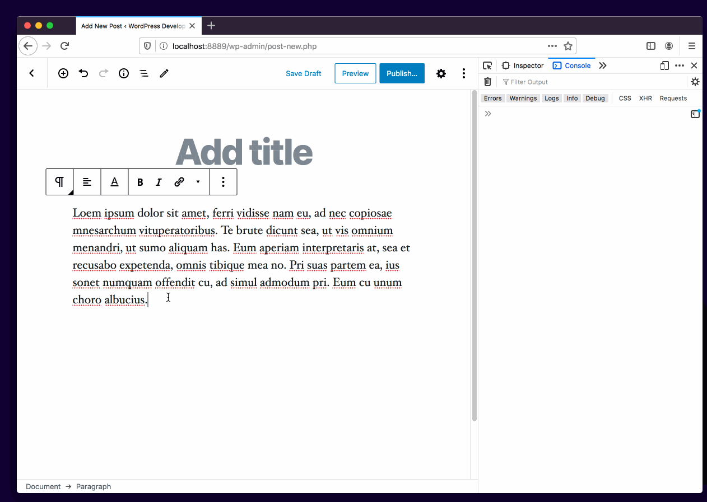Viewport: 707px width, 502px height.
Task: Open the Firefox hamburger menu
Action: click(x=692, y=46)
